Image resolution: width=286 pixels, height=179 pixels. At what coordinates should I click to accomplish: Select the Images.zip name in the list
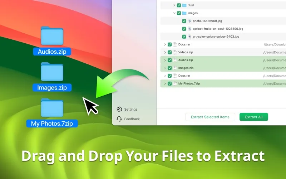[186, 68]
